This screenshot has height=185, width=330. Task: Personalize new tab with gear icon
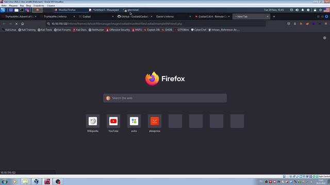pyautogui.click(x=324, y=38)
